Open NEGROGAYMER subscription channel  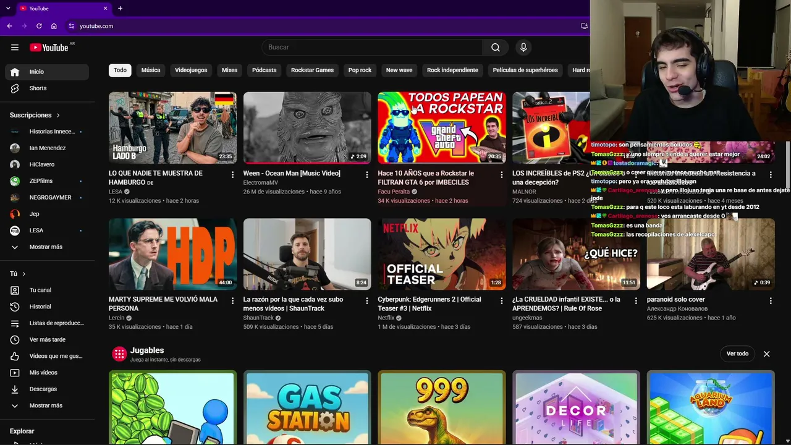47,197
